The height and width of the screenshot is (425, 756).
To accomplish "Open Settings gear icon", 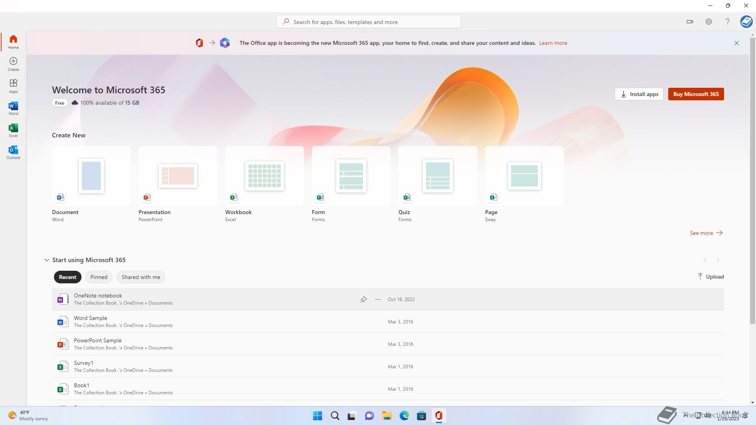I will (708, 22).
